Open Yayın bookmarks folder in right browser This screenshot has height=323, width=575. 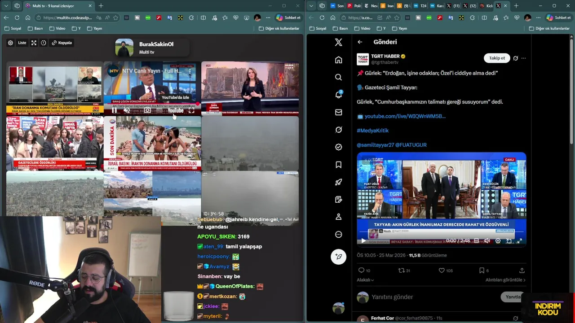coord(399,28)
